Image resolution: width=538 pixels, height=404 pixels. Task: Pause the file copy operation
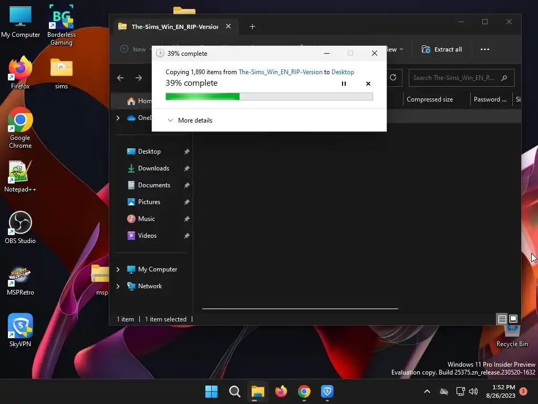(344, 84)
